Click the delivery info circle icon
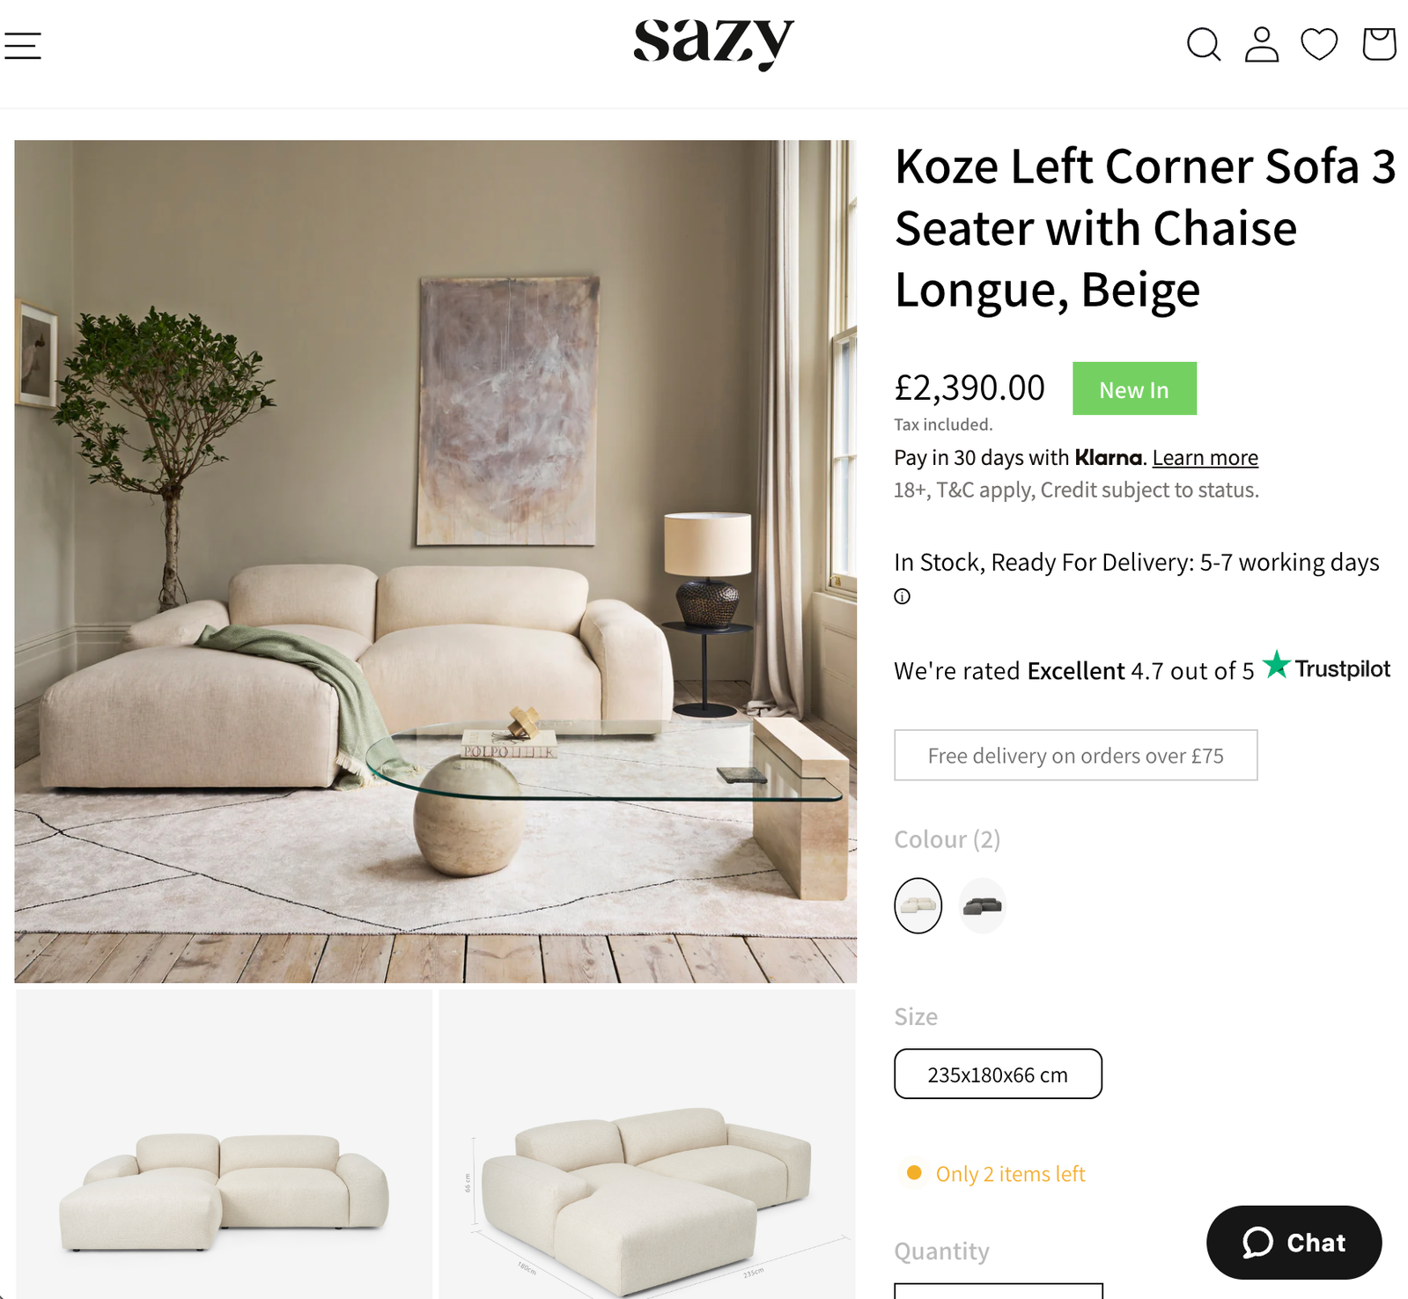Screen dimensions: 1408x1299 point(902,596)
